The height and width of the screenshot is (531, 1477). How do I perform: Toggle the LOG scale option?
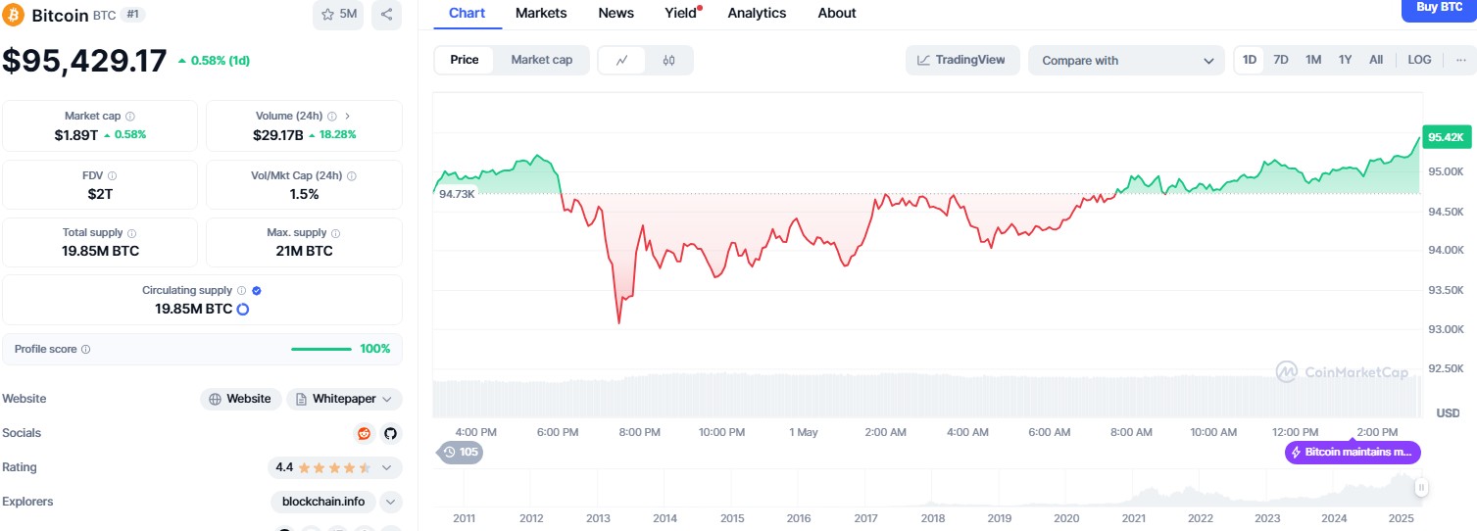1419,60
